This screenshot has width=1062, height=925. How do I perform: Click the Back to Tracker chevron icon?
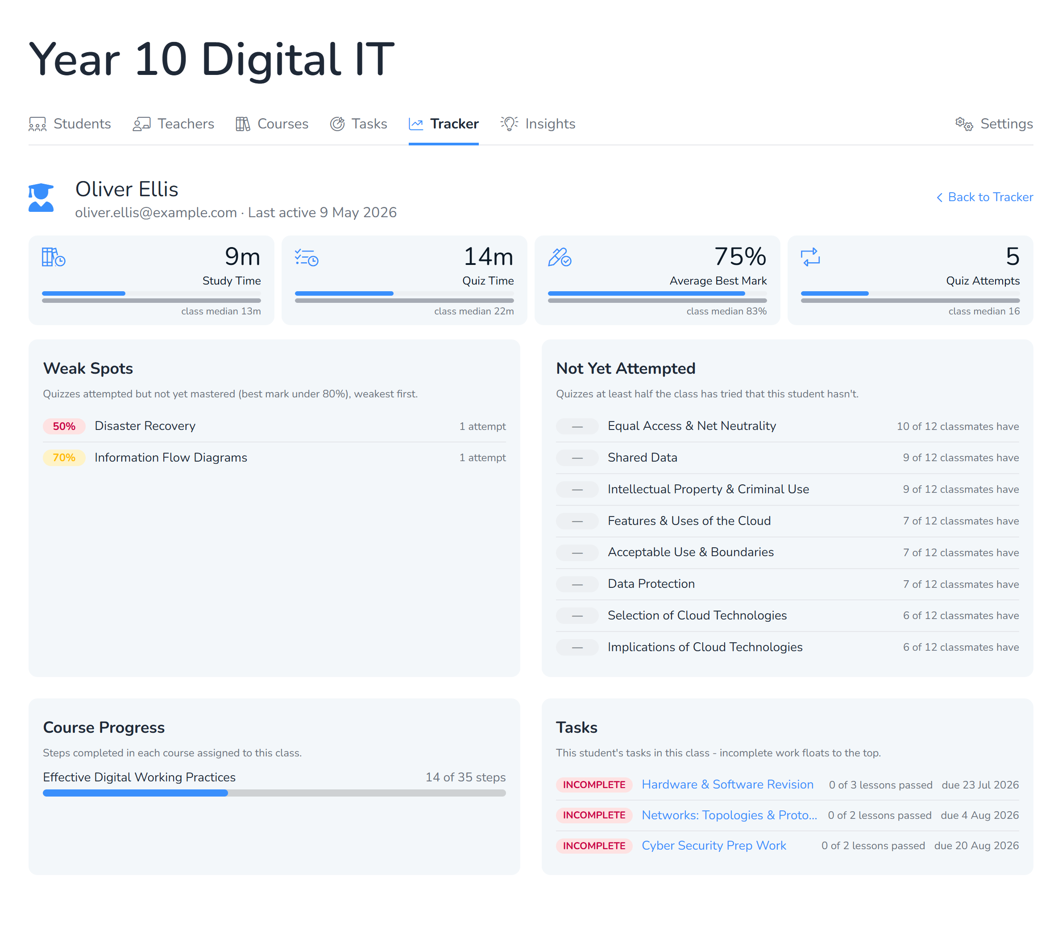tap(940, 198)
